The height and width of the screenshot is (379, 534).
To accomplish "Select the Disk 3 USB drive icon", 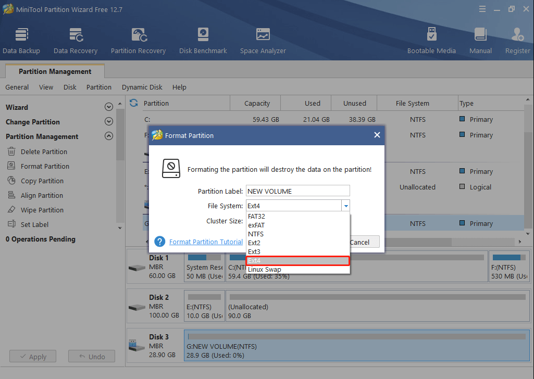I will click(137, 345).
